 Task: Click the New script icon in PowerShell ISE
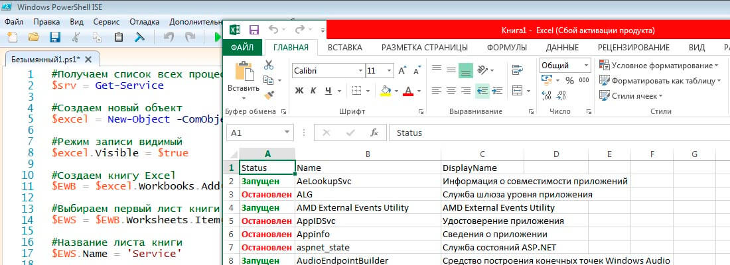tap(13, 38)
